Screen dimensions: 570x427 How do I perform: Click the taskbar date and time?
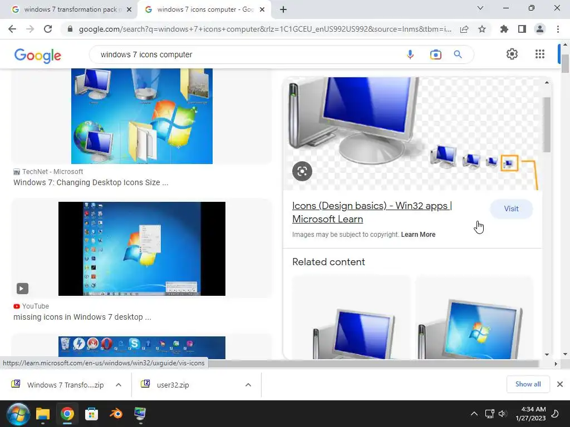click(530, 414)
